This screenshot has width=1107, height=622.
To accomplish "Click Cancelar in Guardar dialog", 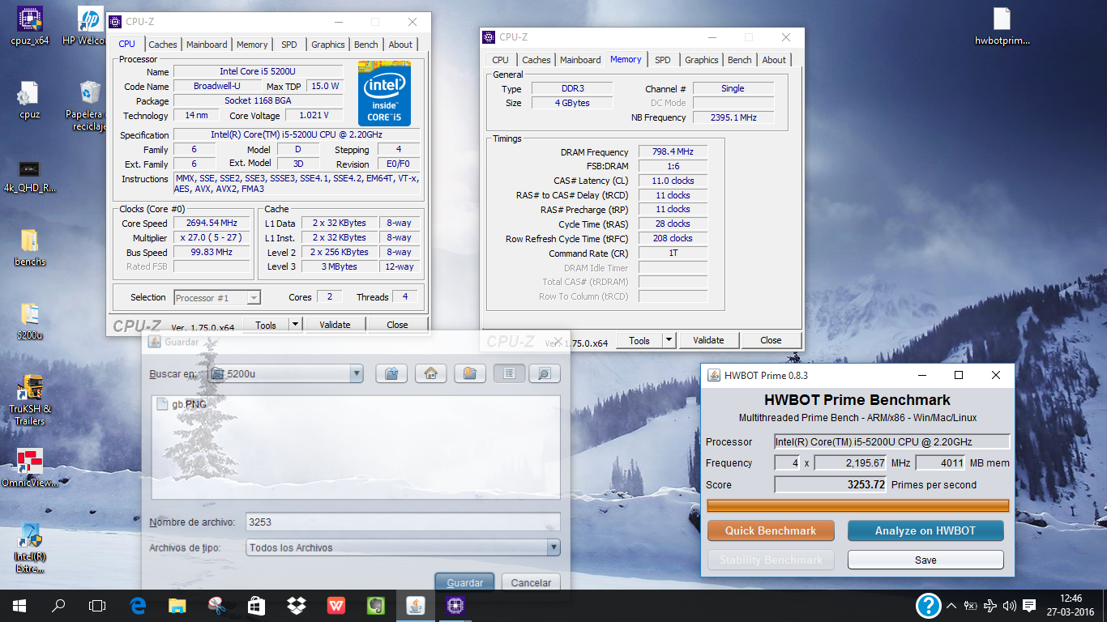I will [x=531, y=582].
